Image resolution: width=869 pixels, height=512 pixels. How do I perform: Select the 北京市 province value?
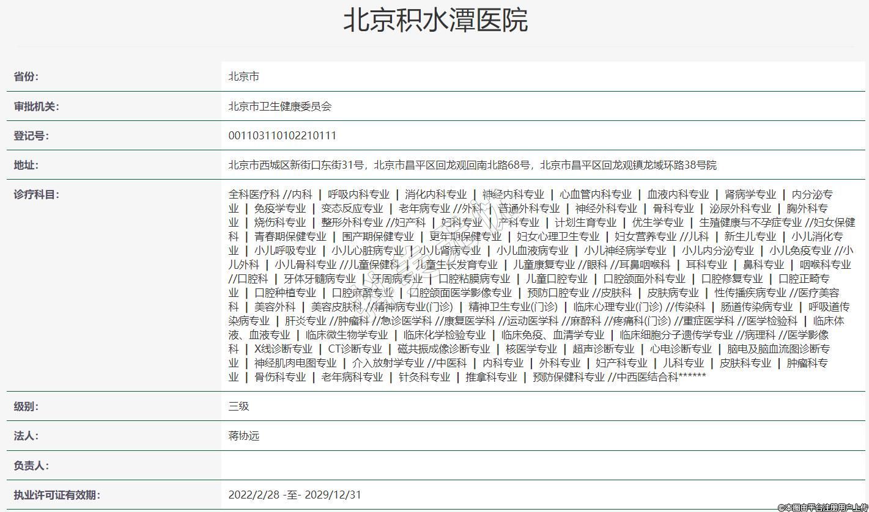click(243, 76)
